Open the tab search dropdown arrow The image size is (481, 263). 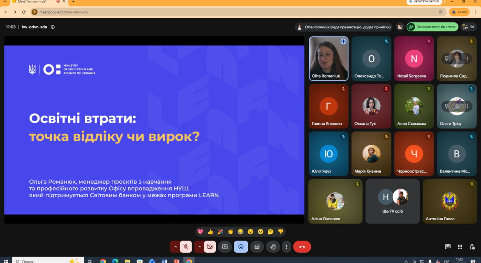[5, 2]
